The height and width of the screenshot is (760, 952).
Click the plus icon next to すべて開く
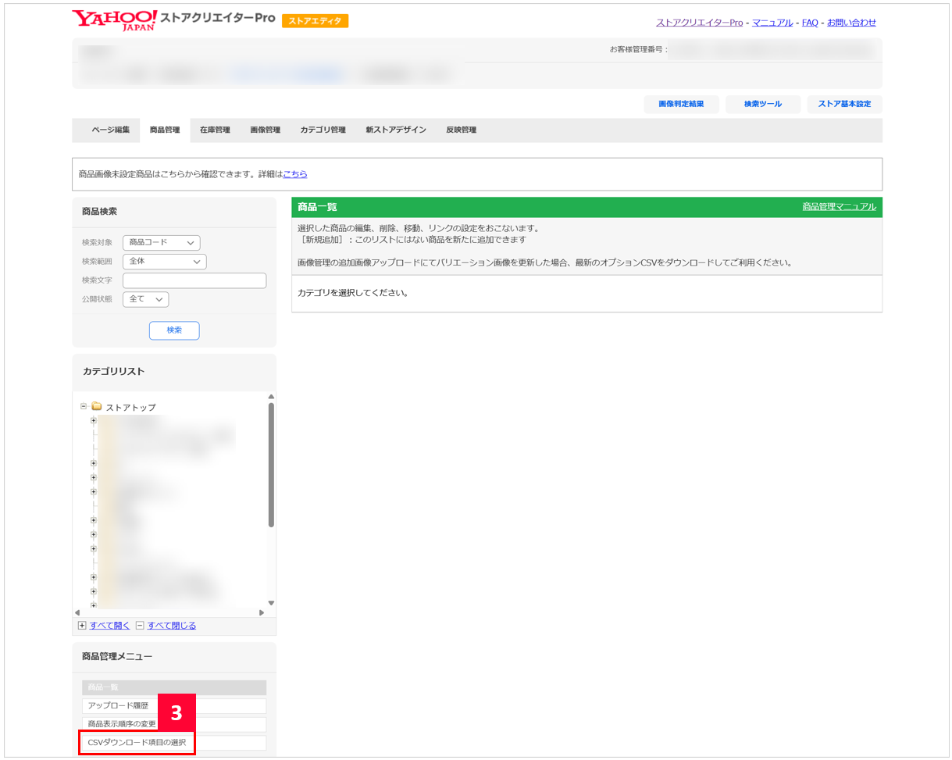coord(81,625)
